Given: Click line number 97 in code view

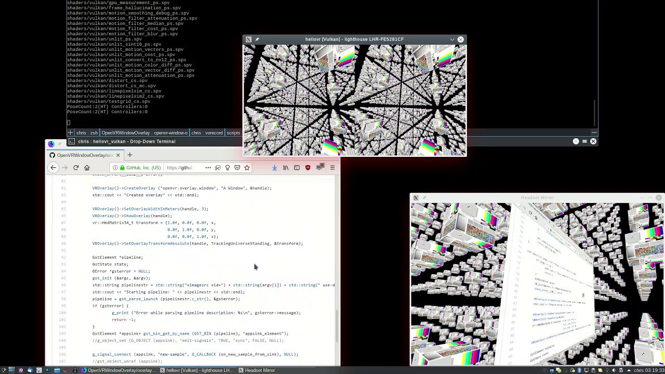Looking at the screenshot, I should pyautogui.click(x=63, y=292).
